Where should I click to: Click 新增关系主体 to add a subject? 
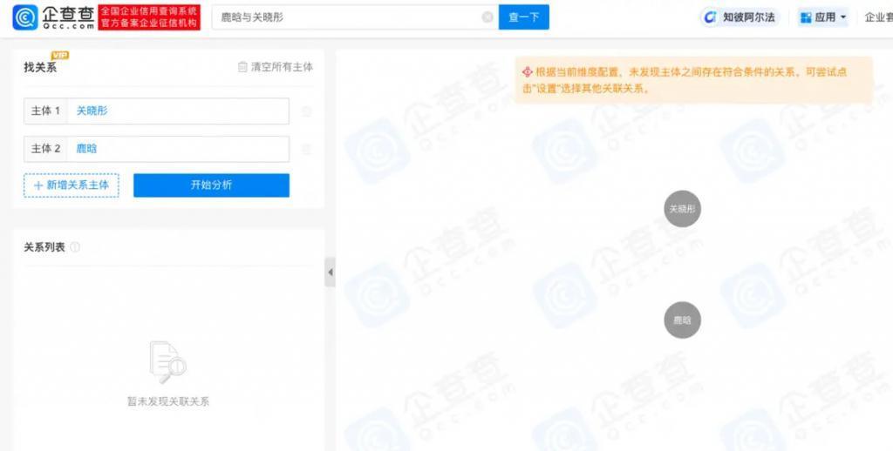tap(72, 185)
